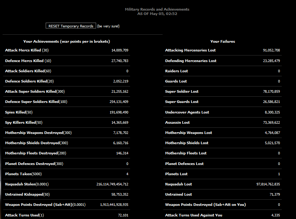
Task: Click the Super Soldier Lost value
Action: 271,92
